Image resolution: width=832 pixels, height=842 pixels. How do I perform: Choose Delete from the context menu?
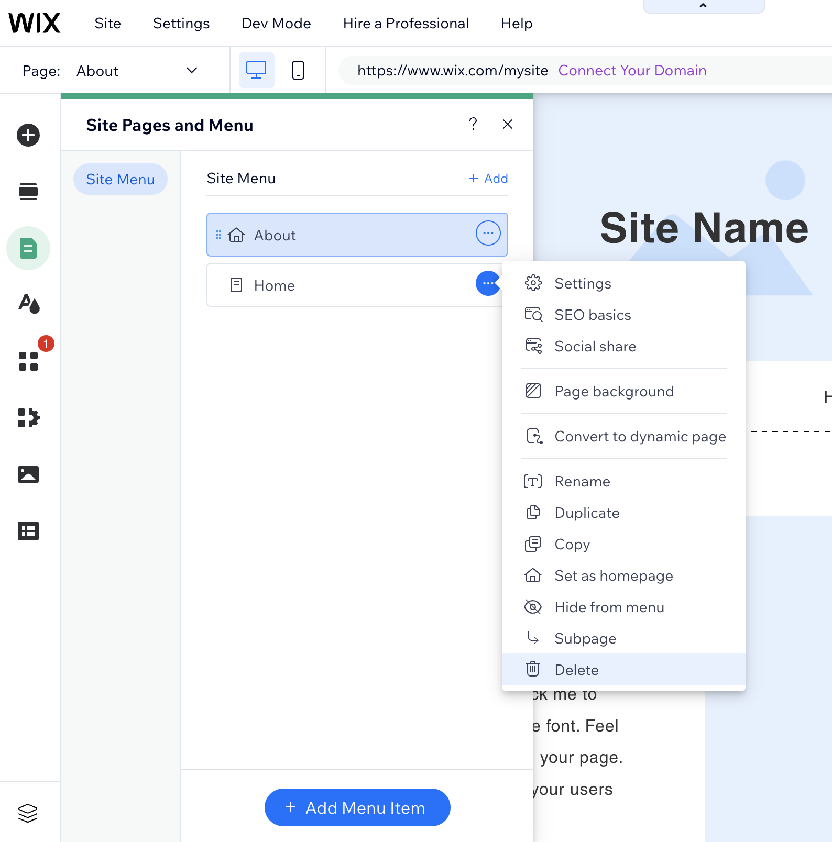(576, 670)
